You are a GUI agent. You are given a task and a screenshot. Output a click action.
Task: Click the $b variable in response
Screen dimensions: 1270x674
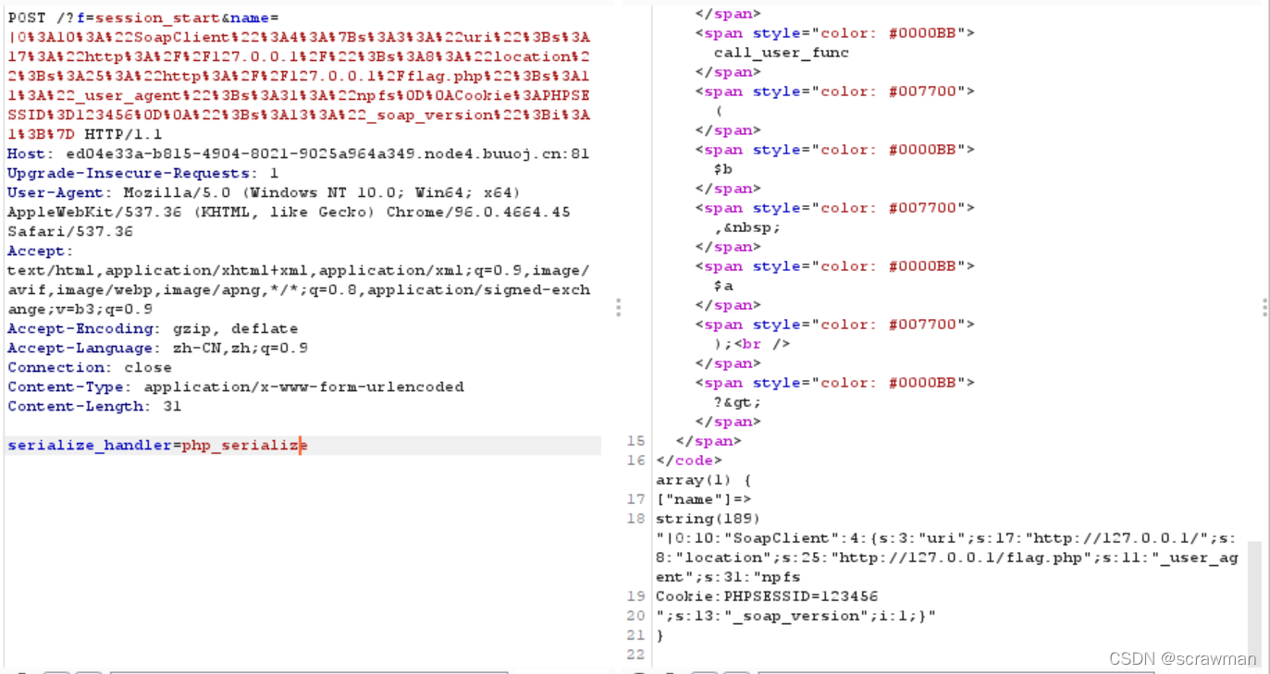722,168
